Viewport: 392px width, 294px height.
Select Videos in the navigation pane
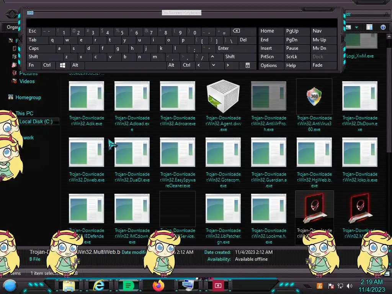pyautogui.click(x=27, y=81)
